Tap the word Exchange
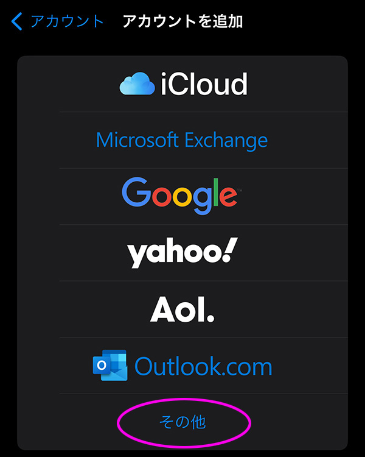The height and width of the screenshot is (457, 365). click(226, 141)
